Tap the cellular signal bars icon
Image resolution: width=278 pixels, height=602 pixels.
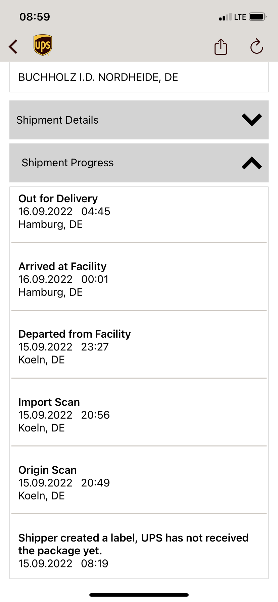(x=225, y=17)
